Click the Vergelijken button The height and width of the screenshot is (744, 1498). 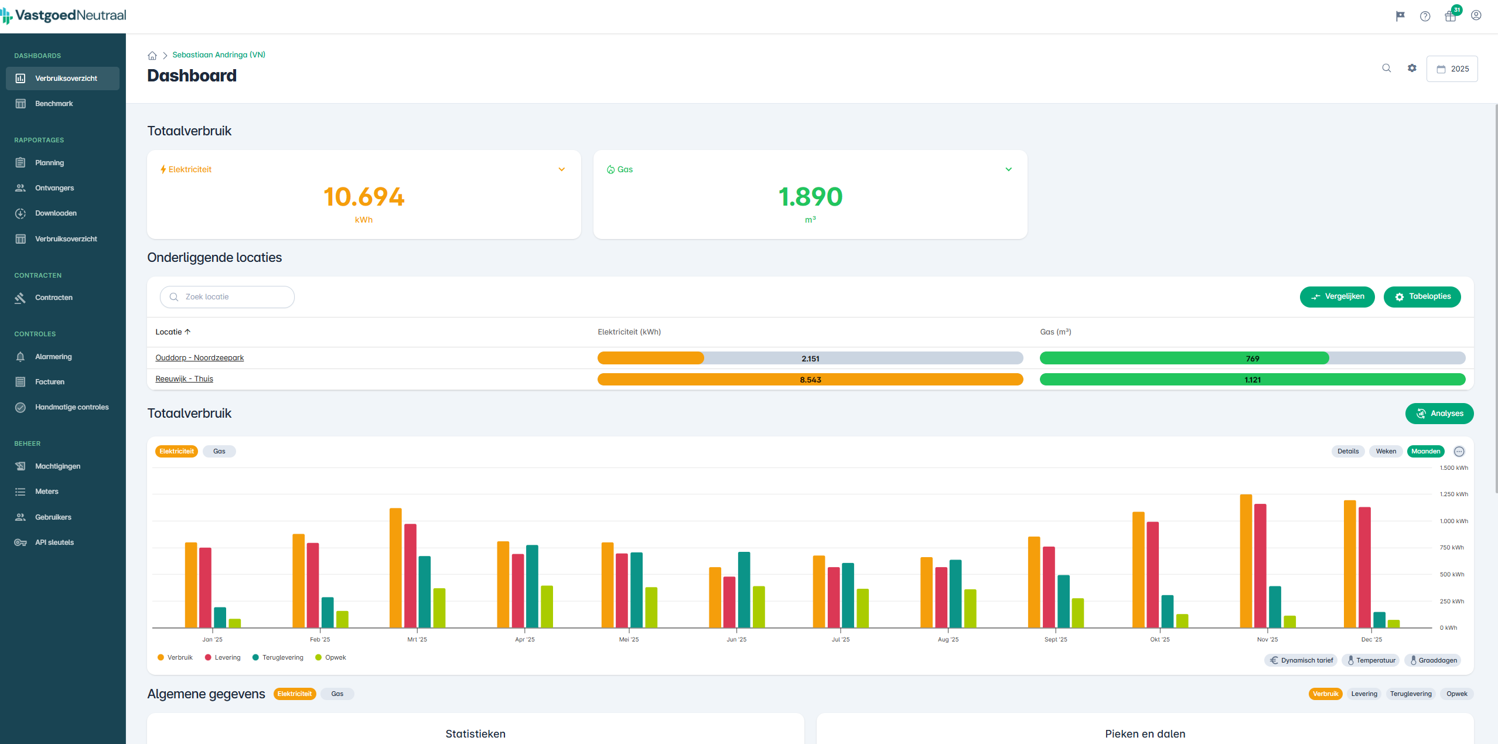[1337, 296]
